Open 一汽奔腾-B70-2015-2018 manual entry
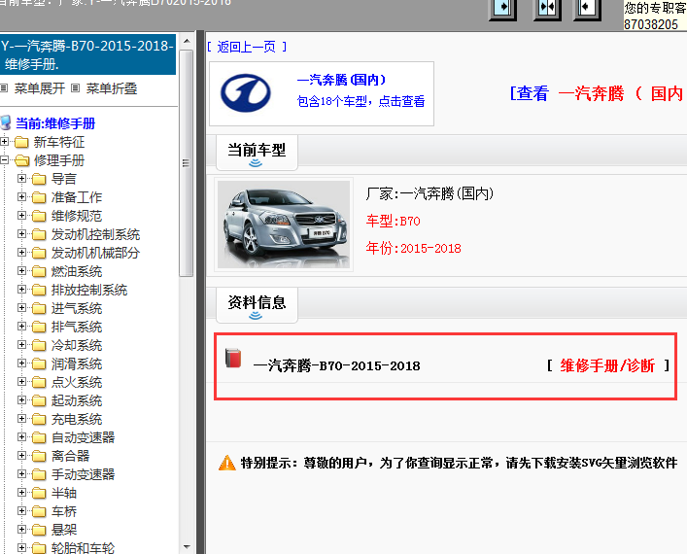687x554 pixels. 336,365
